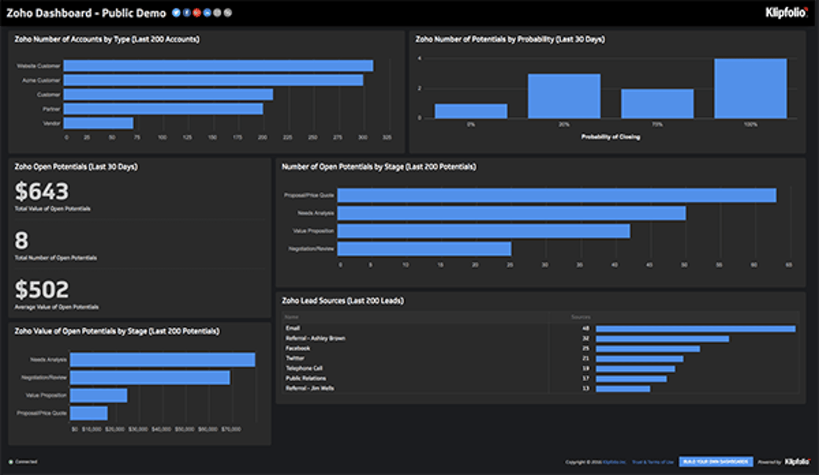
Task: Click the 70% probability column
Action: pos(657,103)
